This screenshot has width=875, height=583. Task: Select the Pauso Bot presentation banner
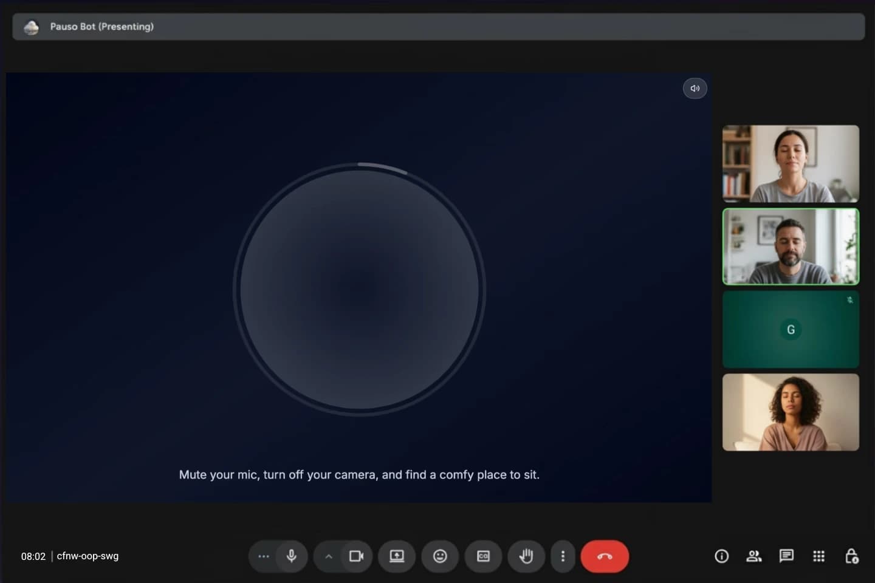tap(437, 26)
